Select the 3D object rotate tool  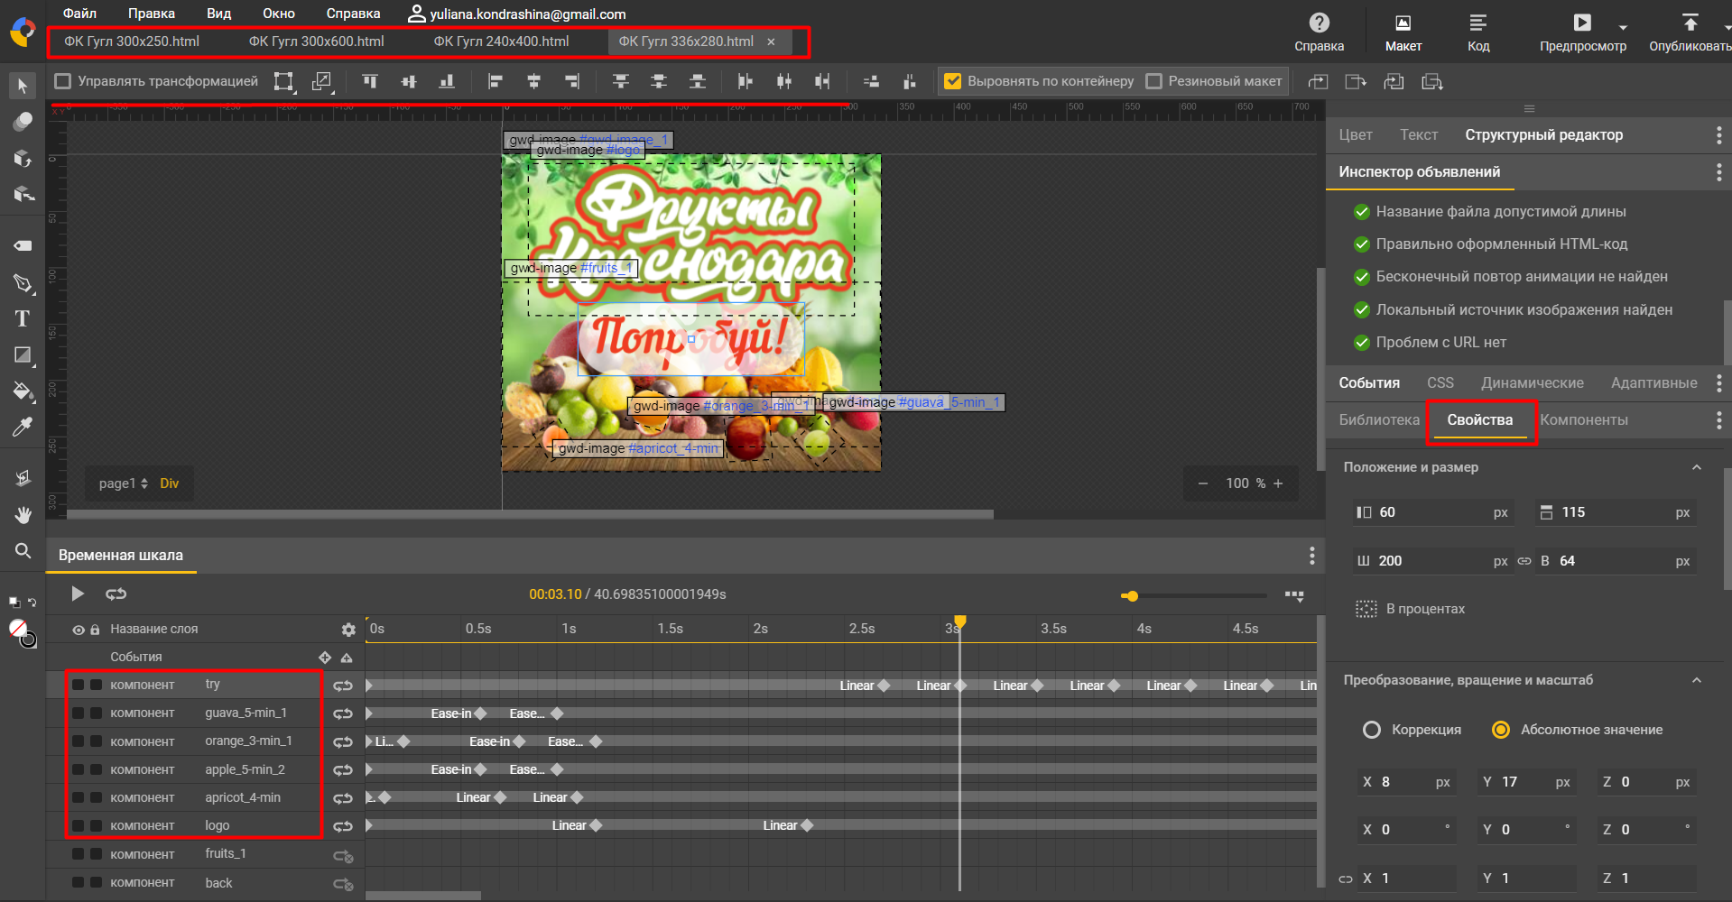[23, 158]
